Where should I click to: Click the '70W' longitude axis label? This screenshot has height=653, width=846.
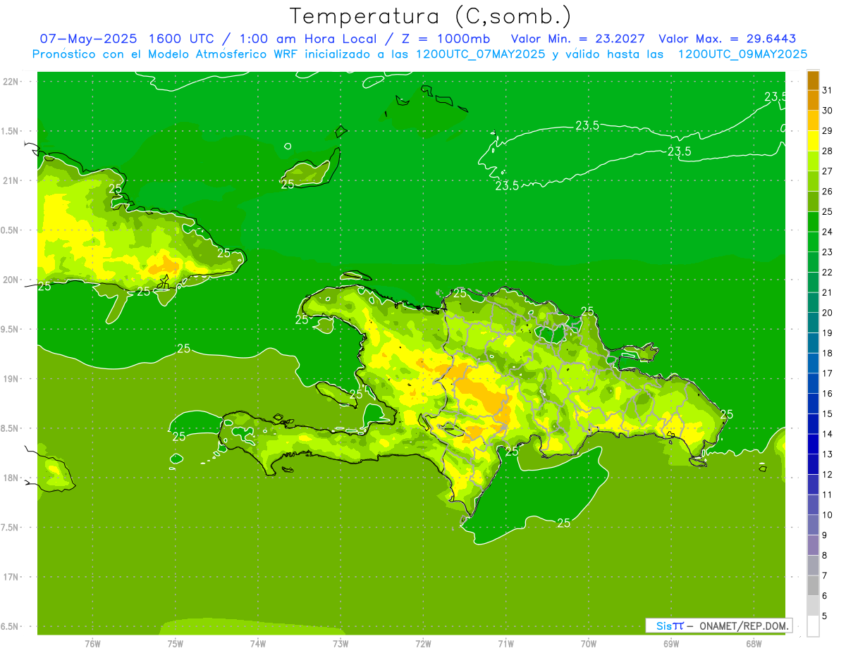[588, 643]
